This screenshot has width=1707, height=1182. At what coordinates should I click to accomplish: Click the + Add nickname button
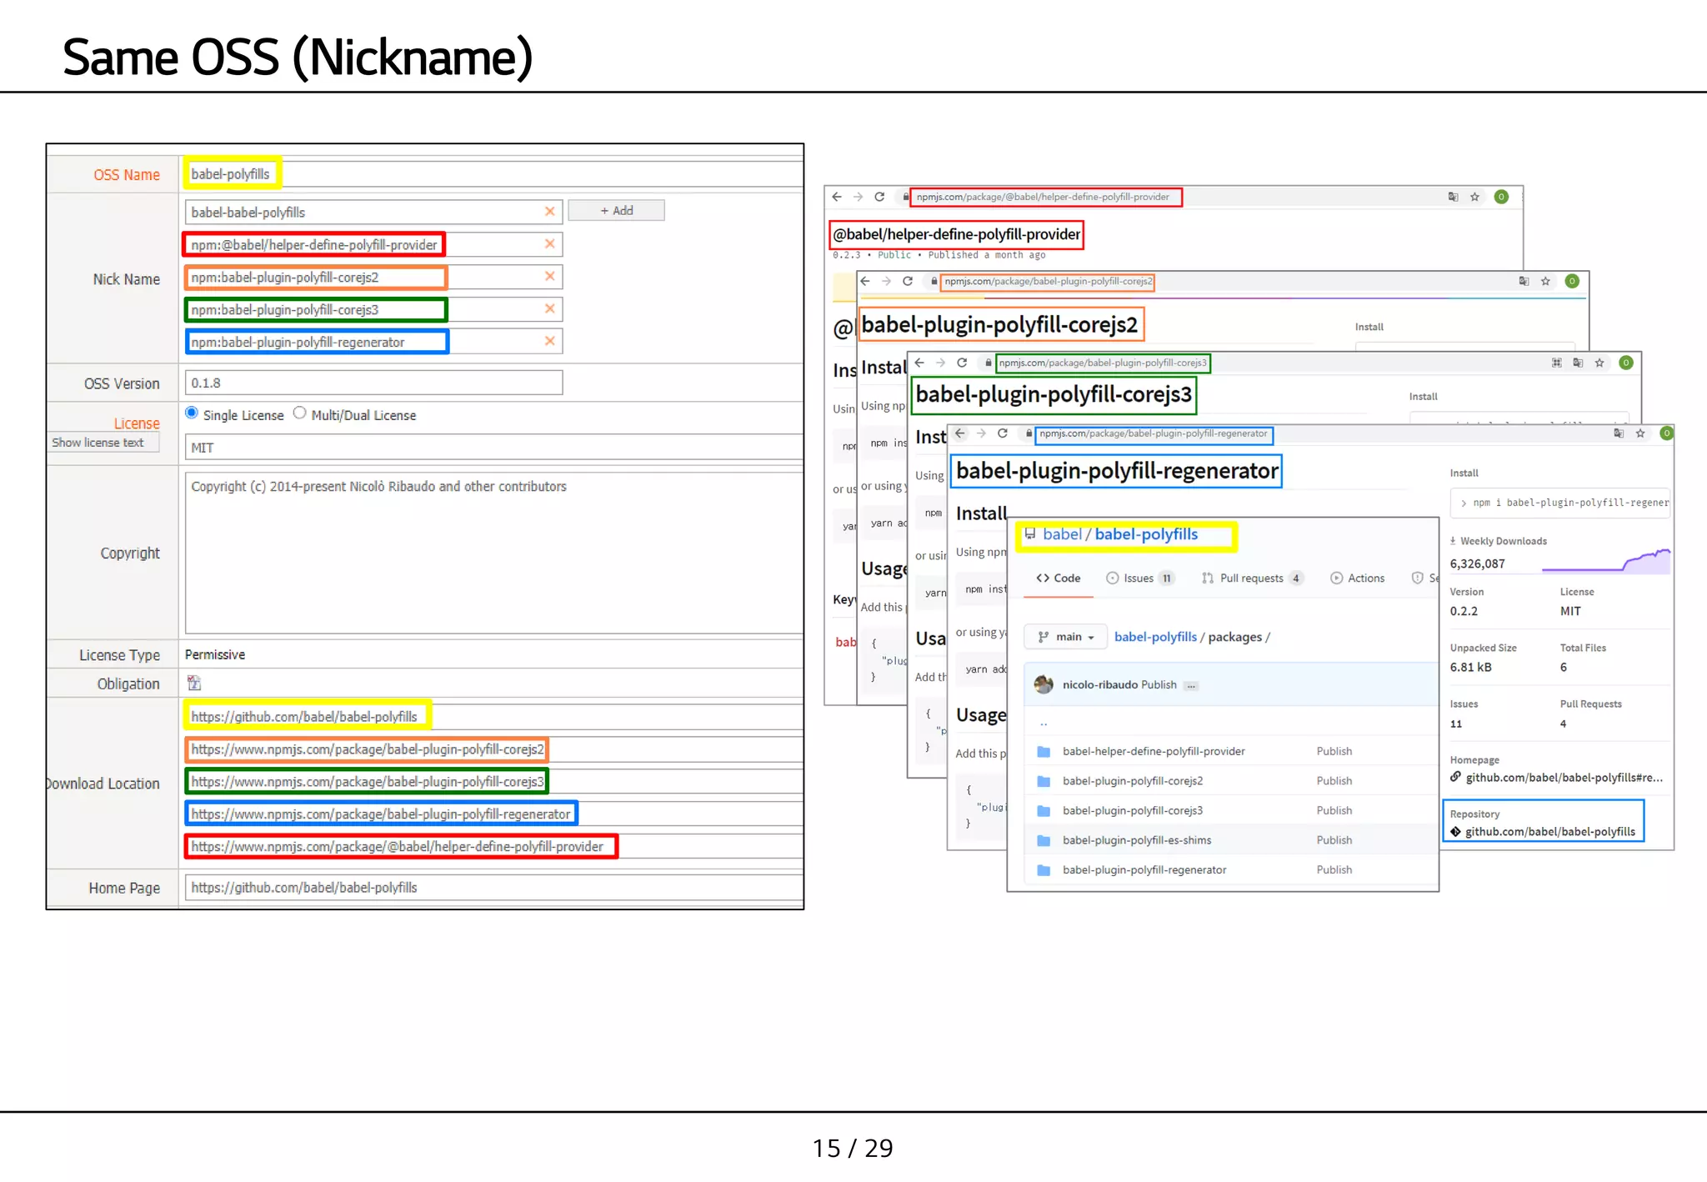point(616,211)
